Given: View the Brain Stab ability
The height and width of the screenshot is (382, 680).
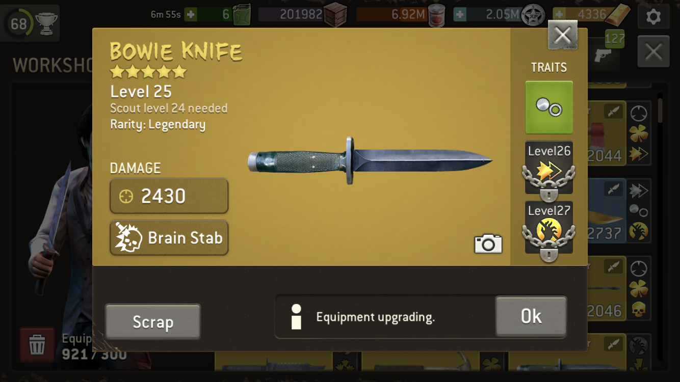Looking at the screenshot, I should point(169,238).
